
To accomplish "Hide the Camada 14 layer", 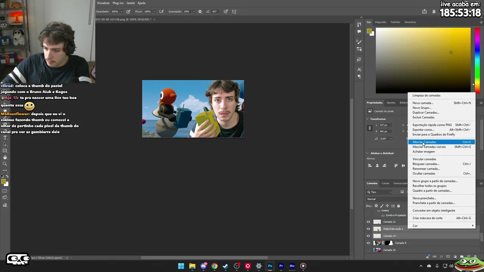I will 368,236.
